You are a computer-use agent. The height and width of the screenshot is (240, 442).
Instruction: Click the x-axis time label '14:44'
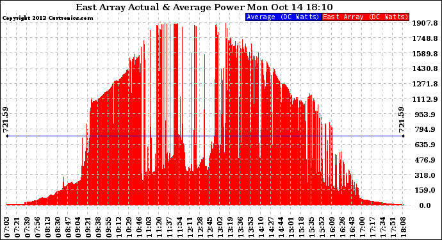281,227
